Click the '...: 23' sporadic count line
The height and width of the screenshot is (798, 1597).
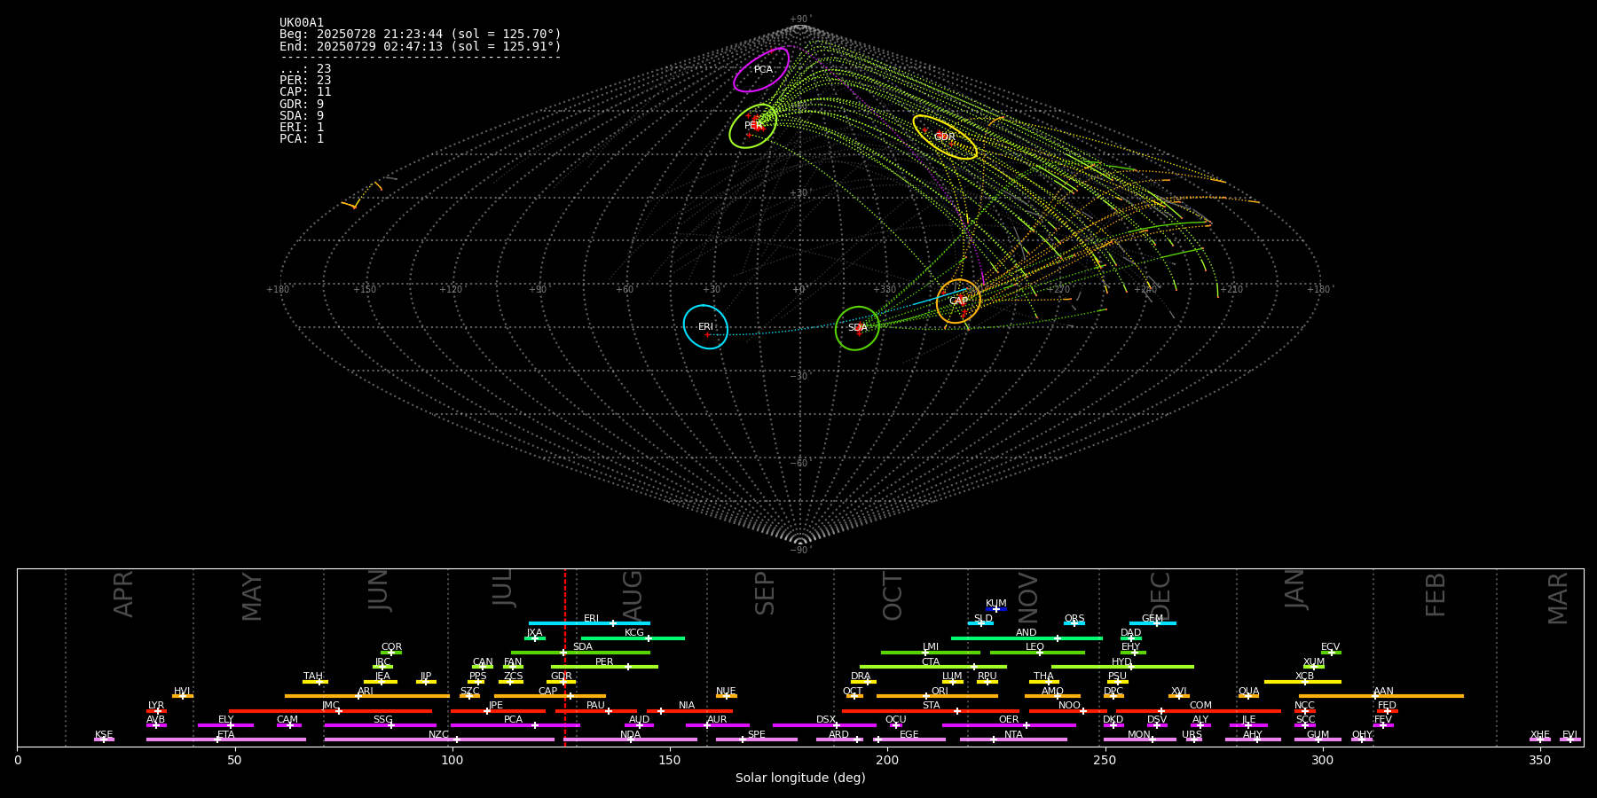click(305, 69)
